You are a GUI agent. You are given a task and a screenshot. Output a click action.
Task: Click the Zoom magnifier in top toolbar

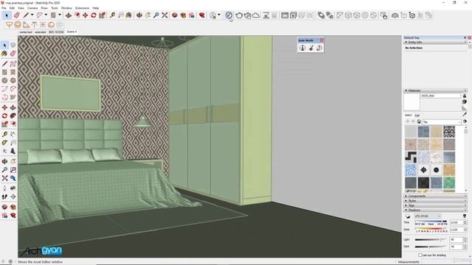(156, 15)
